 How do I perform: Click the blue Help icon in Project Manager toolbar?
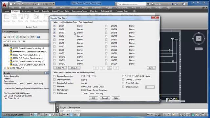pyautogui.click(x=38, y=37)
